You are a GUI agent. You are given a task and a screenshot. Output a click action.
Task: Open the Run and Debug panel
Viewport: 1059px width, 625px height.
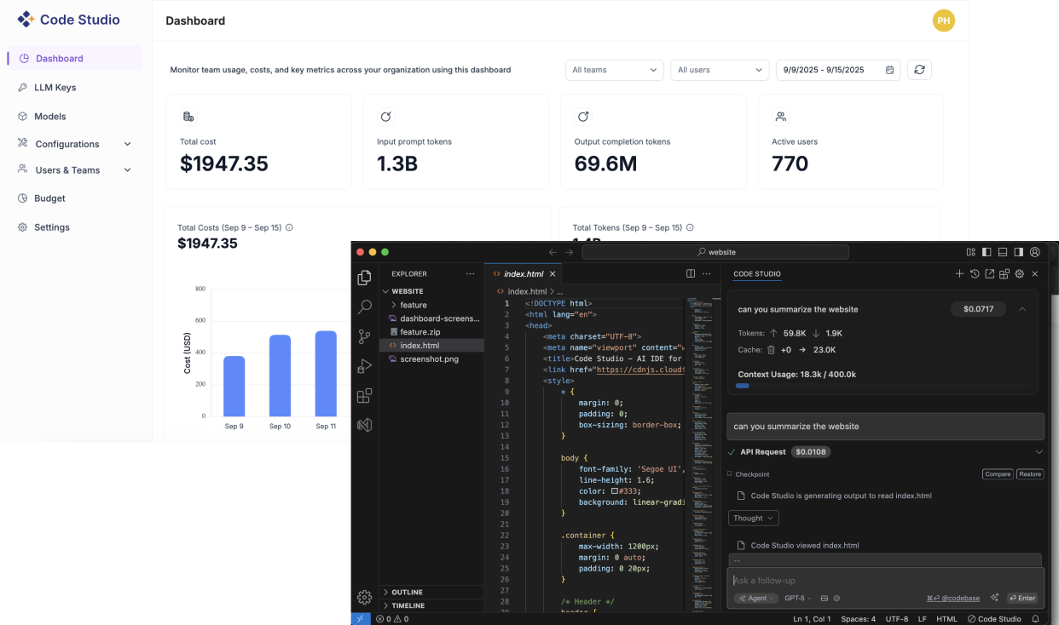pyautogui.click(x=364, y=366)
